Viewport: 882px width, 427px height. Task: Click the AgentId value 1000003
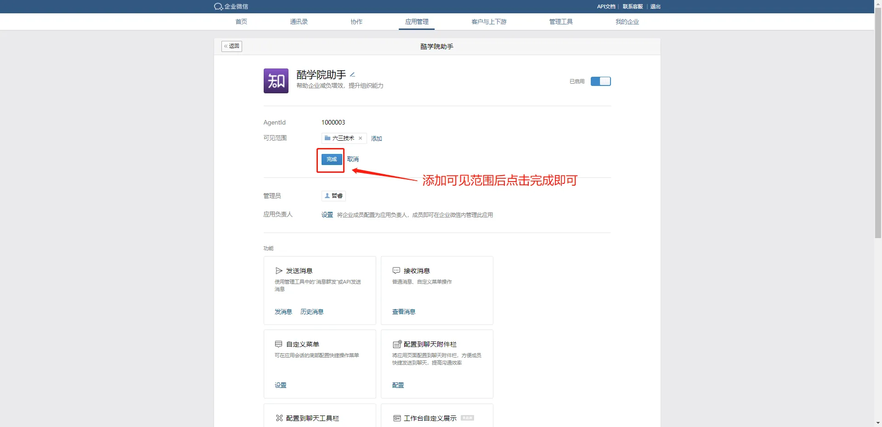(333, 122)
